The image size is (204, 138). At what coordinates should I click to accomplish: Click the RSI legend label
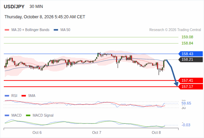(x=14, y=96)
